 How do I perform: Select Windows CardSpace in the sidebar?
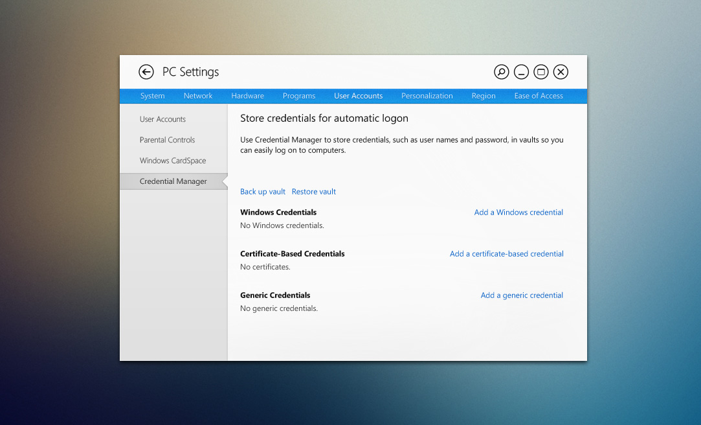172,160
